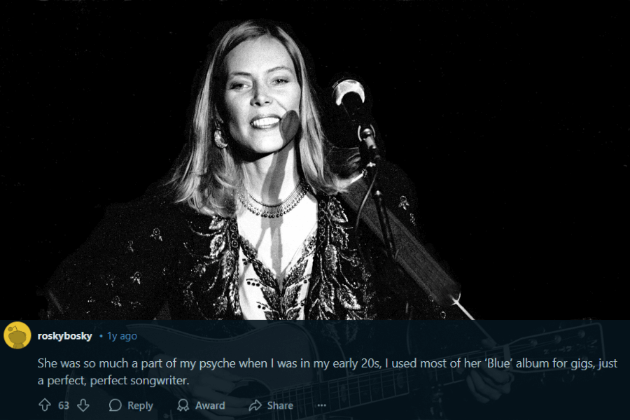
Task: Open the more options menu via the dots
Action: [321, 405]
